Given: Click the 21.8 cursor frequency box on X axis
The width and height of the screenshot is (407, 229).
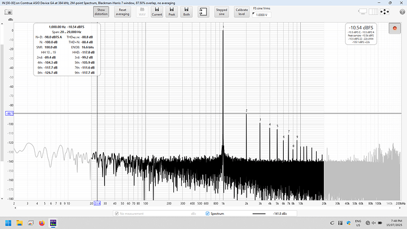Looking at the screenshot, I should [97, 203].
